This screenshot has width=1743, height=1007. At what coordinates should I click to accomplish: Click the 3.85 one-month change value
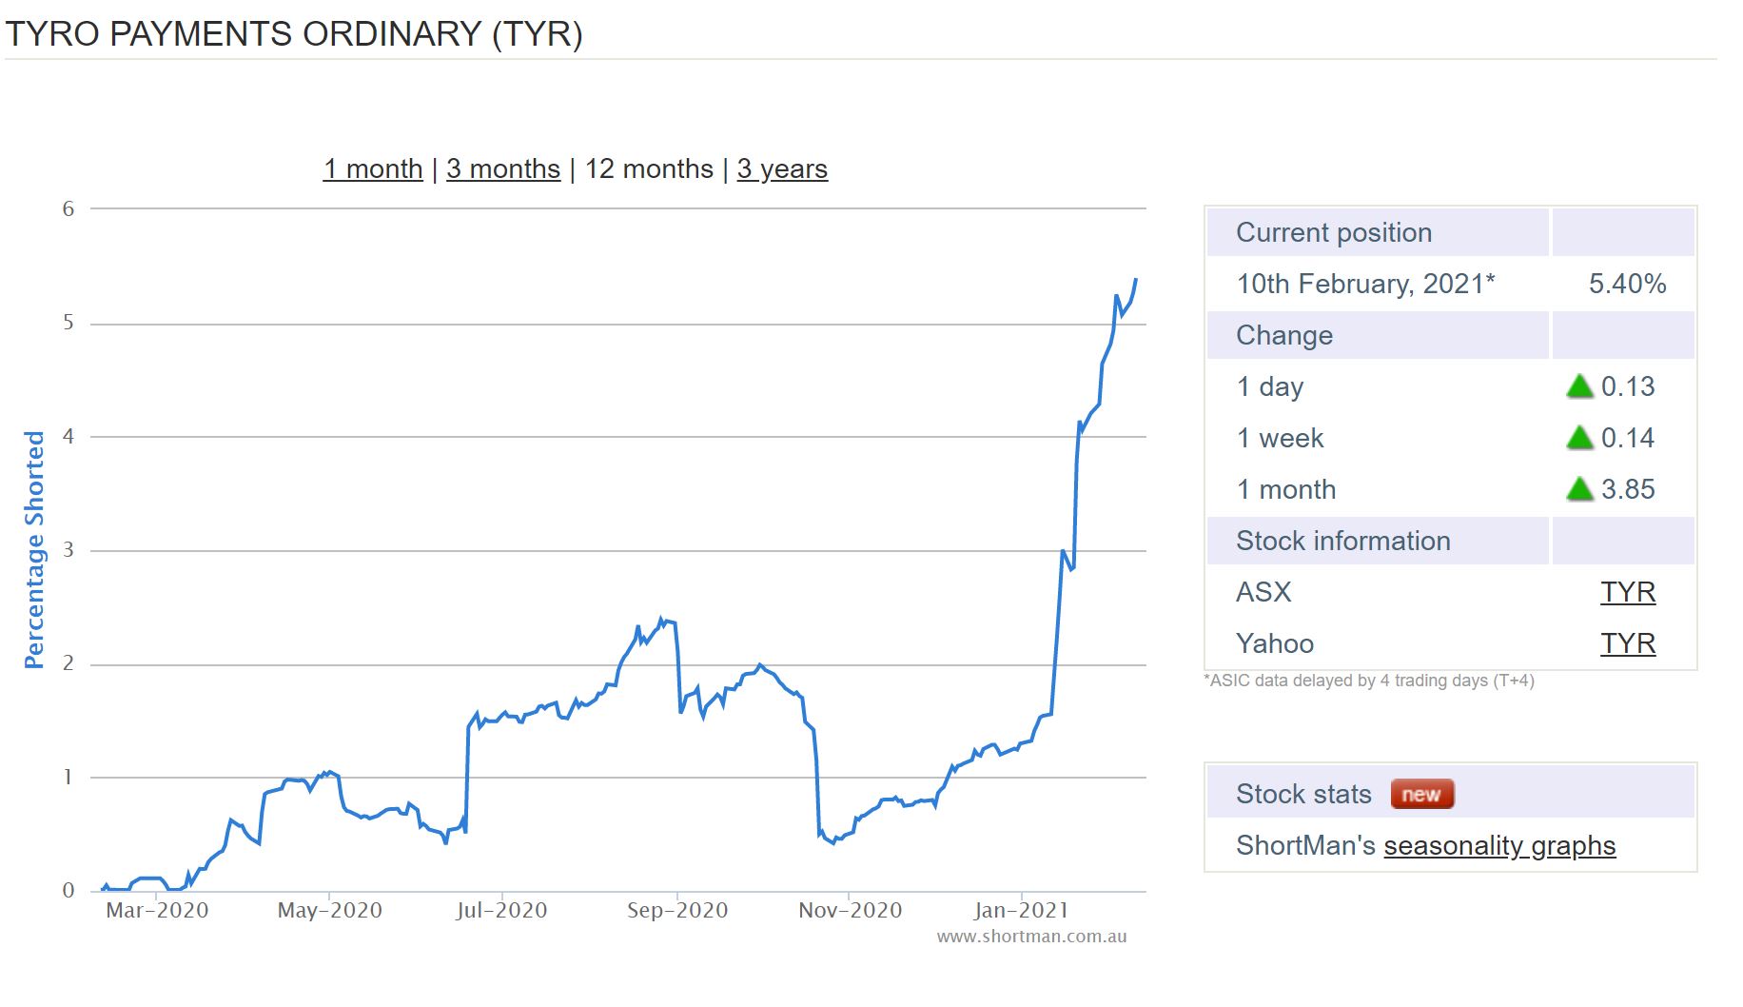1628,489
